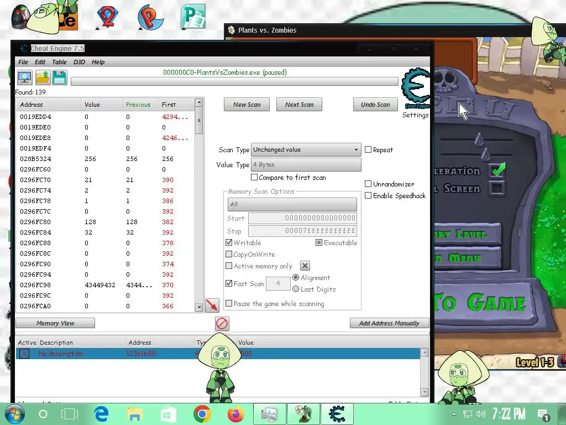Toggle acceleration checkbox in Plants vs. Zombies
Image resolution: width=566 pixels, height=425 pixels.
click(497, 170)
